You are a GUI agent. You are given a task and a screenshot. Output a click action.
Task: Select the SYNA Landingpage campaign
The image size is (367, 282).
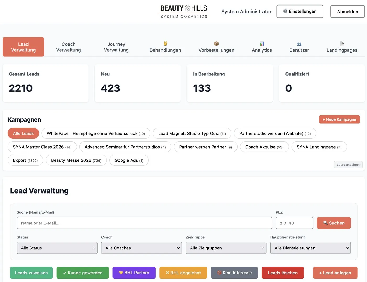pyautogui.click(x=319, y=147)
